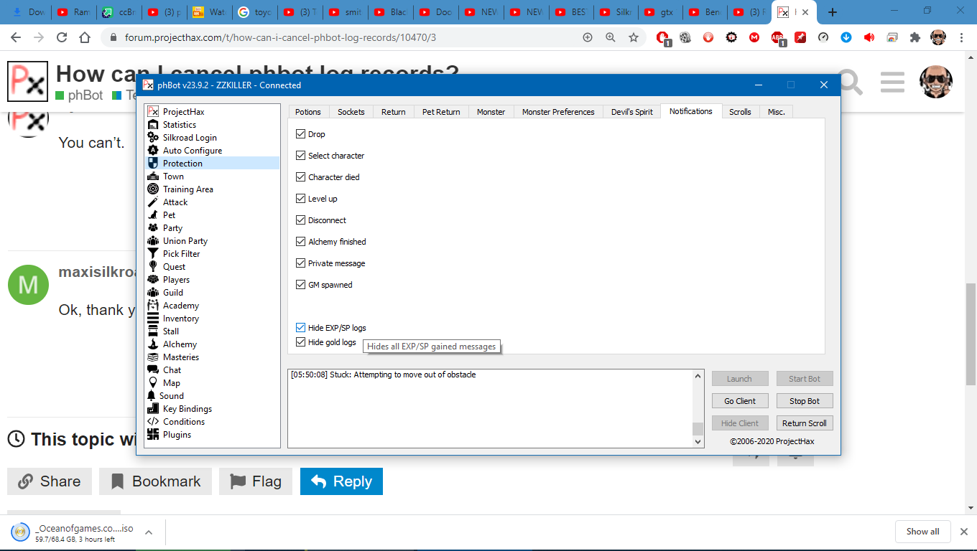Click the Return Scroll button
Viewport: 977px width, 551px height.
[x=804, y=423]
